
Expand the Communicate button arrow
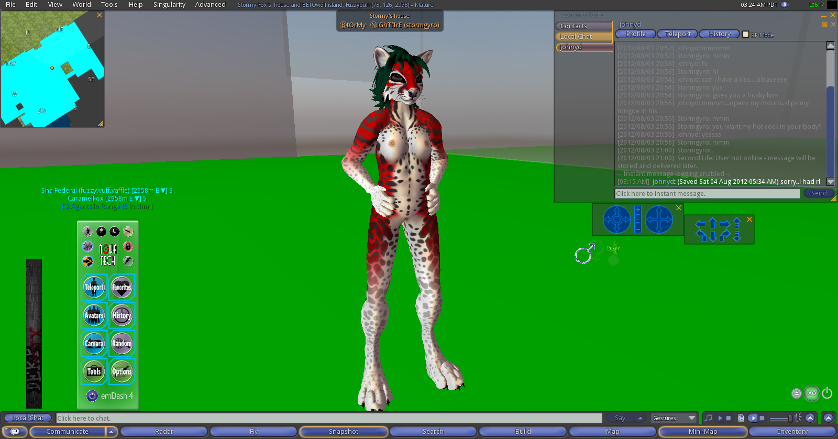111,432
